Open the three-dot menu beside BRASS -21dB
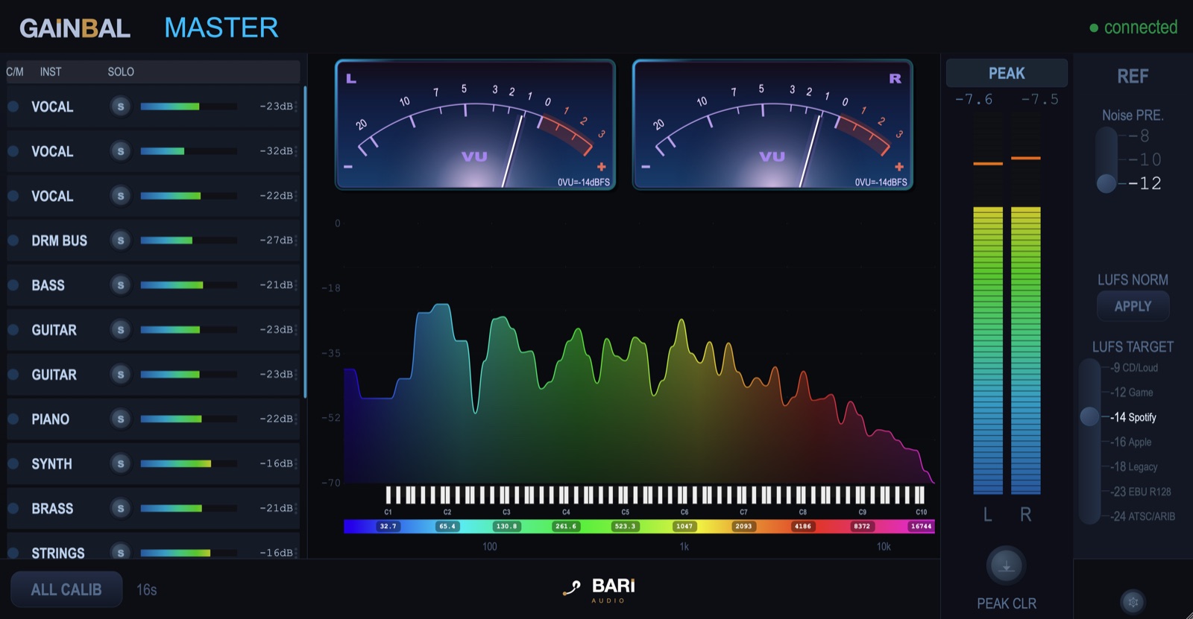The height and width of the screenshot is (619, 1193). tap(296, 508)
